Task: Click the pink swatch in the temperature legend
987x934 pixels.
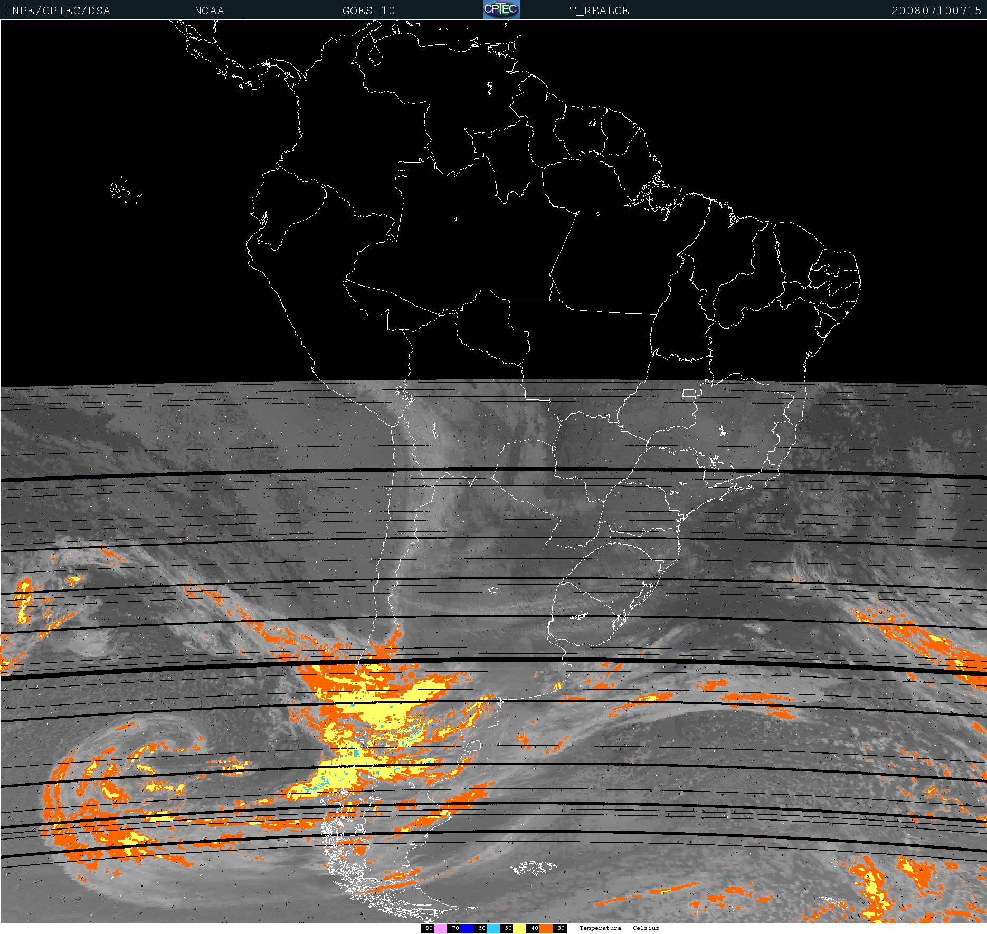Action: [440, 928]
